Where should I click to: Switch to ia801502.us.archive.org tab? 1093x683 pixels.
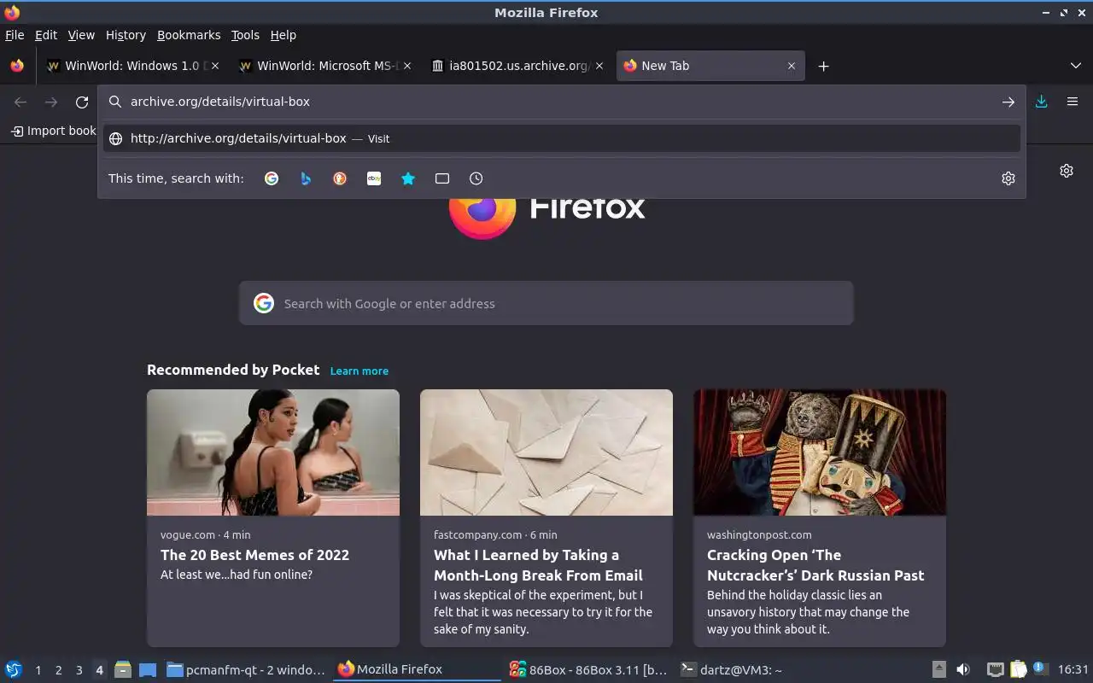(518, 66)
